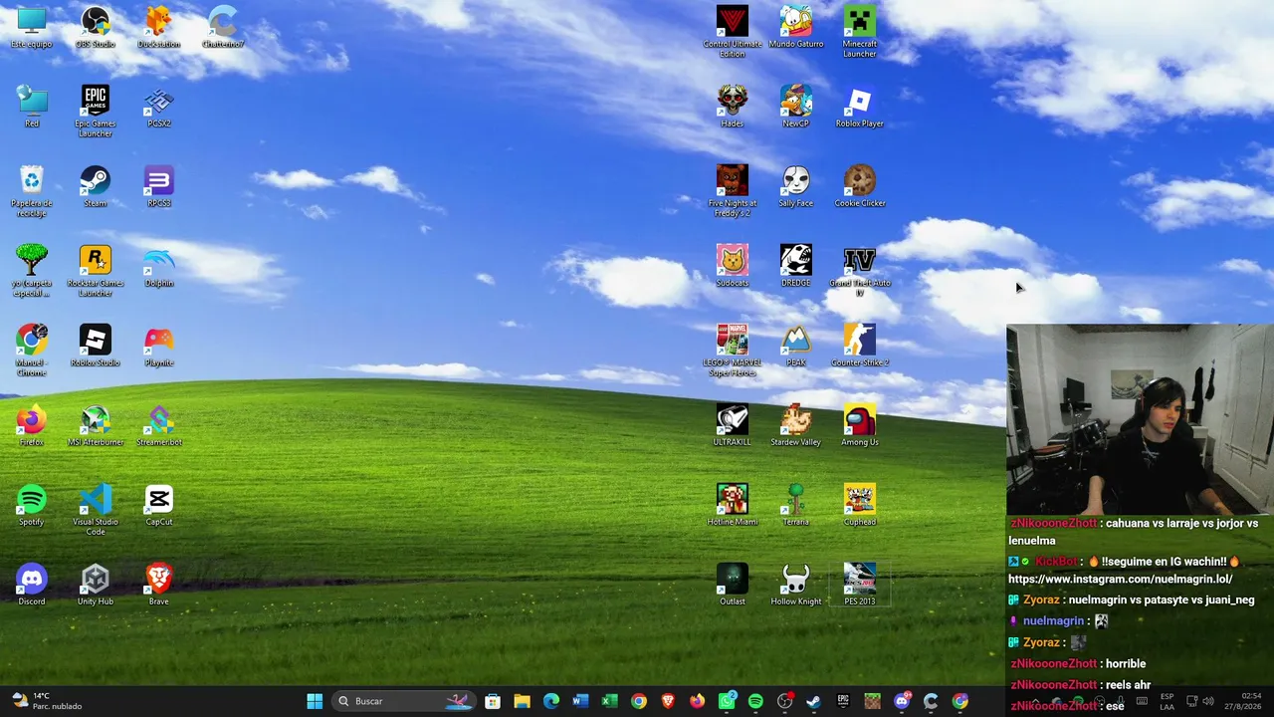Select the 'yo (carpeta especial' tree icon

point(32,271)
